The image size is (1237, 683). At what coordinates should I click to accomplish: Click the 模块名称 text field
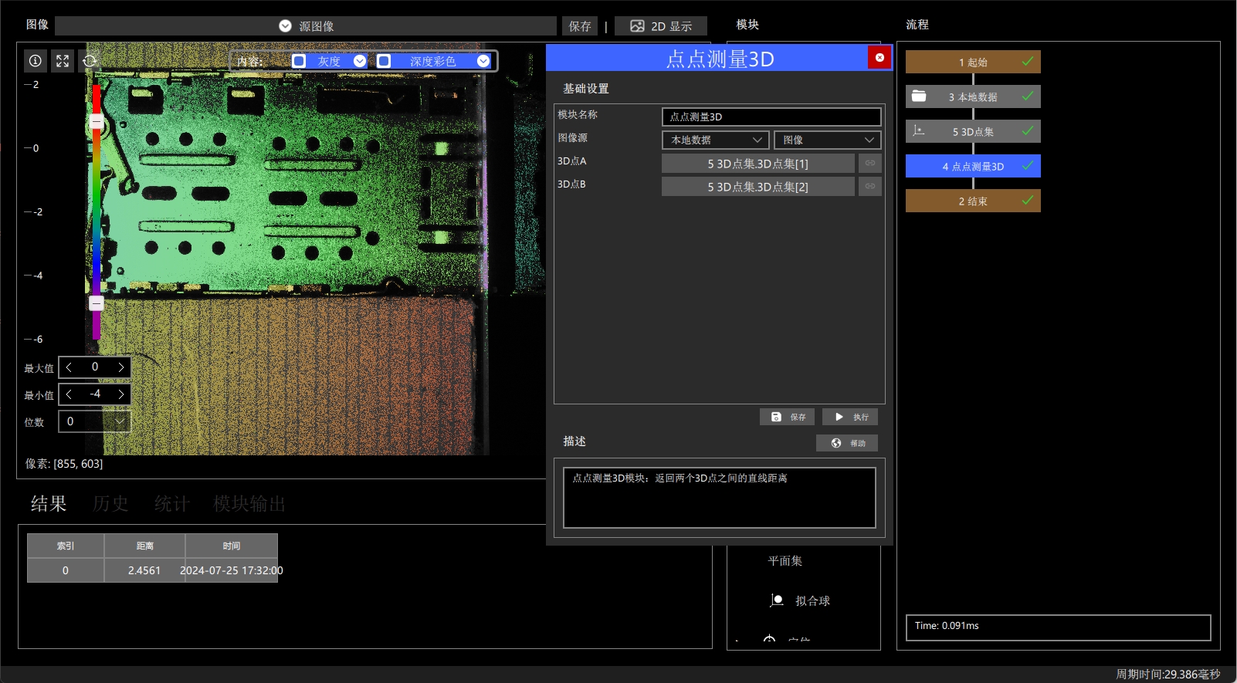click(x=771, y=117)
